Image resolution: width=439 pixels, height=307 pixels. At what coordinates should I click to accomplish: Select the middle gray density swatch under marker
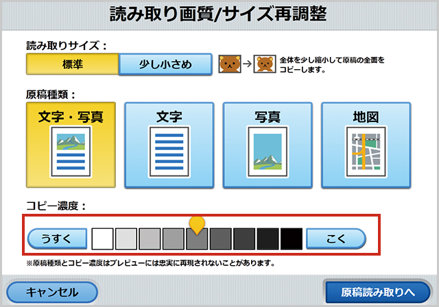click(x=197, y=240)
